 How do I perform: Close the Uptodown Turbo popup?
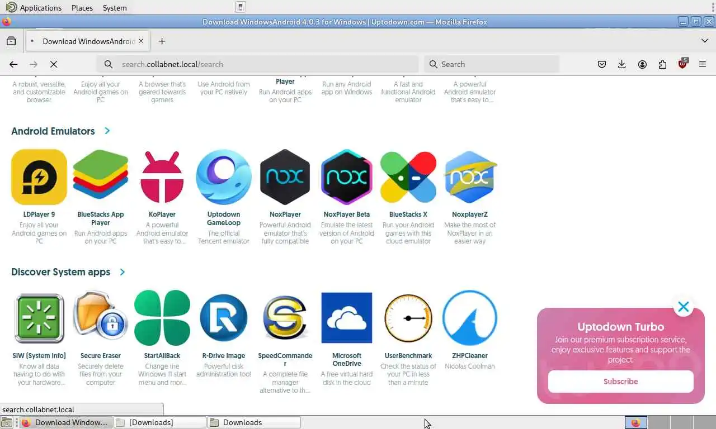click(683, 307)
